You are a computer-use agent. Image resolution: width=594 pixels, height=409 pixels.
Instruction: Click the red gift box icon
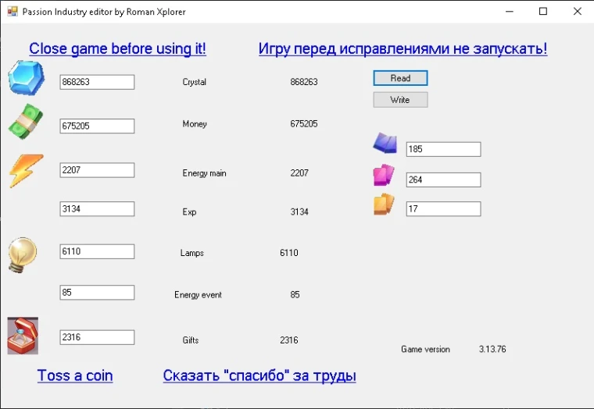click(x=23, y=336)
